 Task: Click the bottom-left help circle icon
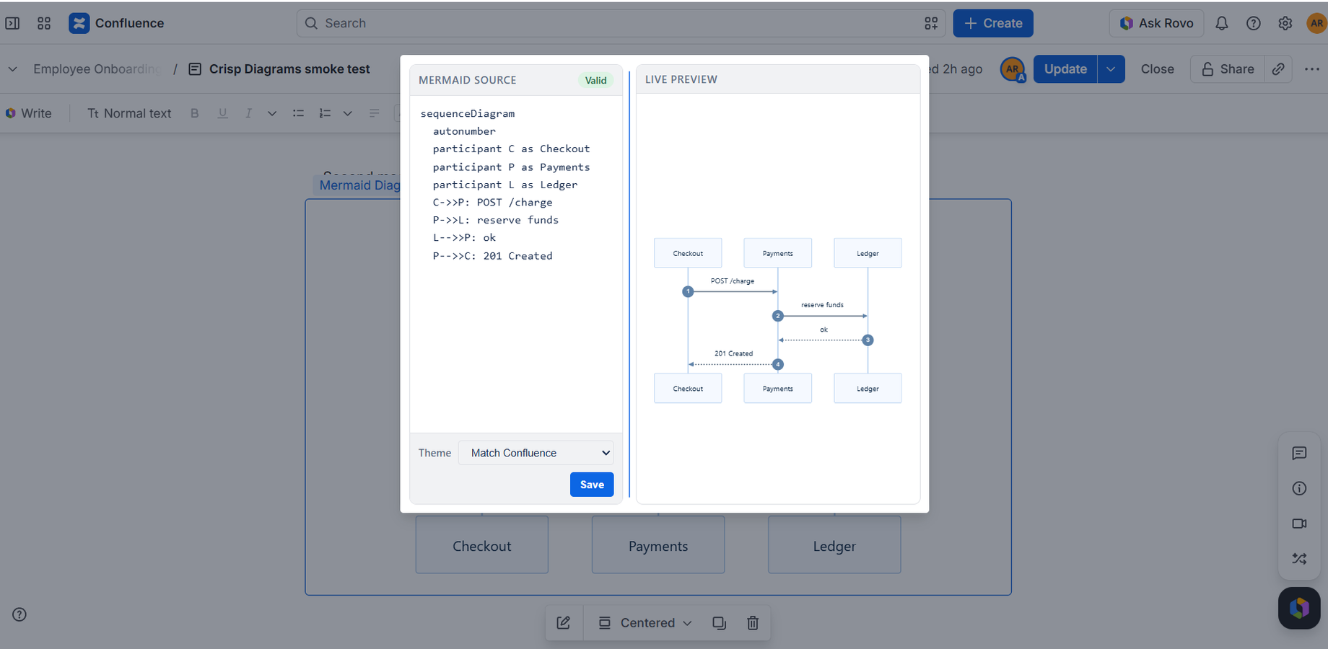click(19, 614)
